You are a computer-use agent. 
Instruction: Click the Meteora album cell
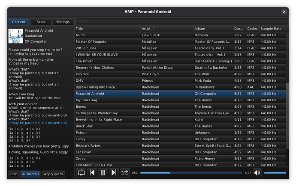pos(201,35)
